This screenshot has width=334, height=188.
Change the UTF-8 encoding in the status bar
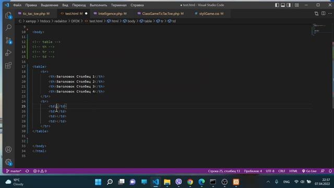(270, 171)
